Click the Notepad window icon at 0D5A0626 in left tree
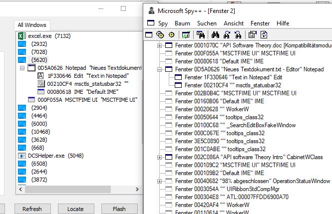Screen dimensions: 332x214 (x=31, y=68)
